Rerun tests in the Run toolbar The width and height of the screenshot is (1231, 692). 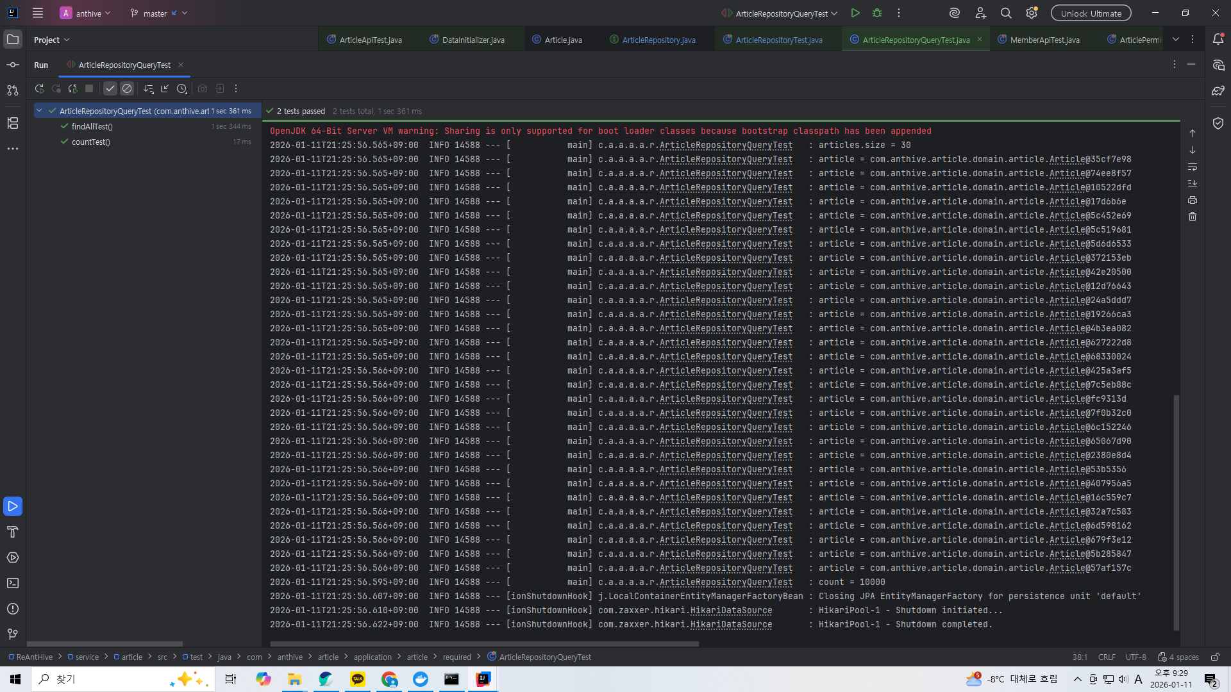tap(39, 89)
